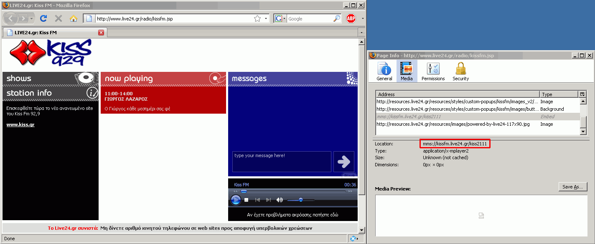Viewport: 595px width, 244px height.
Task: Open the search engine selector dropdown
Action: [280, 18]
